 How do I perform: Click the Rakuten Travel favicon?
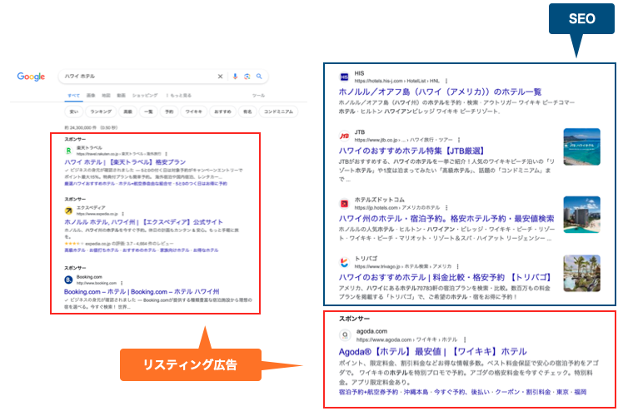[x=69, y=152]
